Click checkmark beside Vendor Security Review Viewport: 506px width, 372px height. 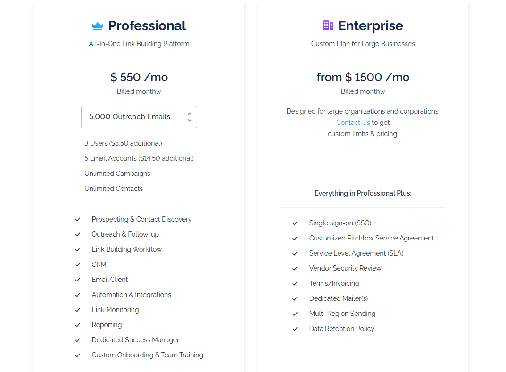click(295, 268)
